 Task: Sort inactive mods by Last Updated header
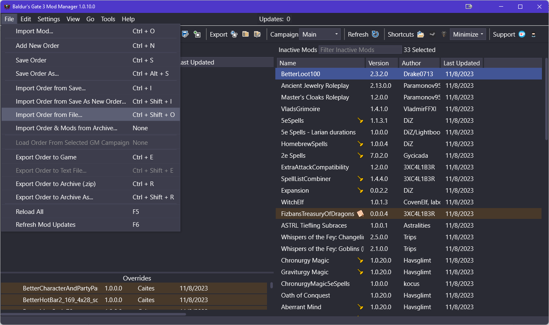[x=462, y=63]
